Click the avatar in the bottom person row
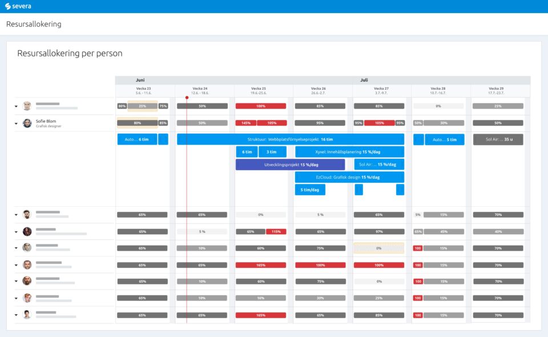 (27, 315)
